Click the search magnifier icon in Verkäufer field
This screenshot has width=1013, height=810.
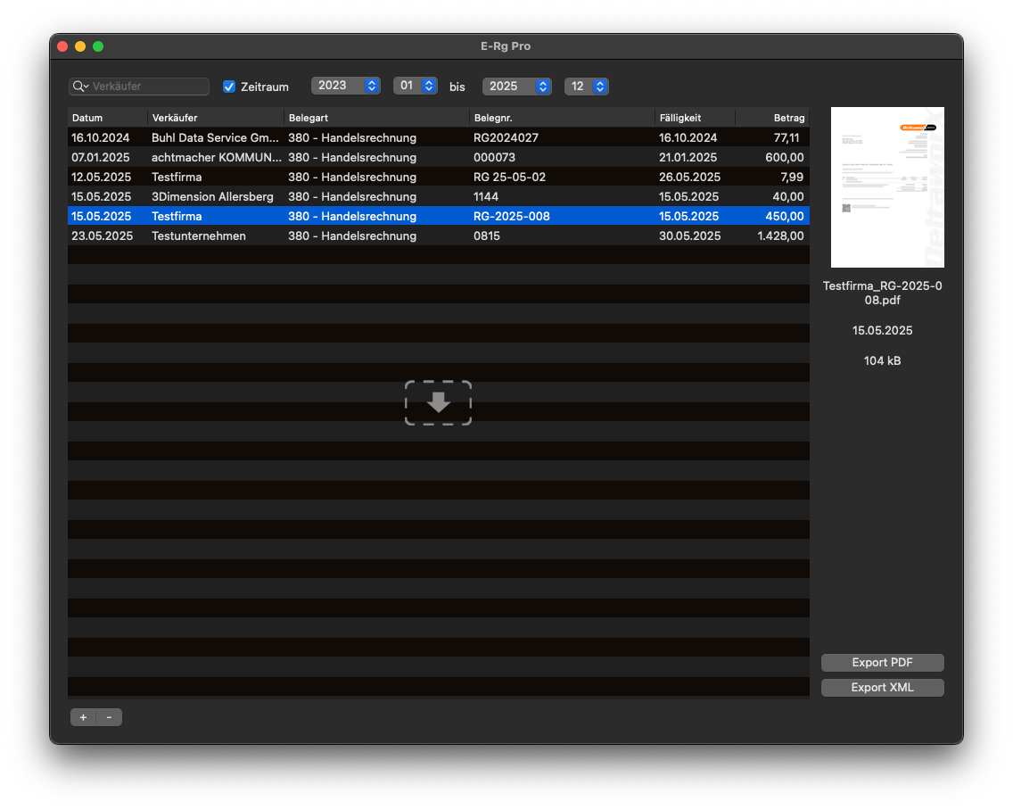pyautogui.click(x=80, y=86)
